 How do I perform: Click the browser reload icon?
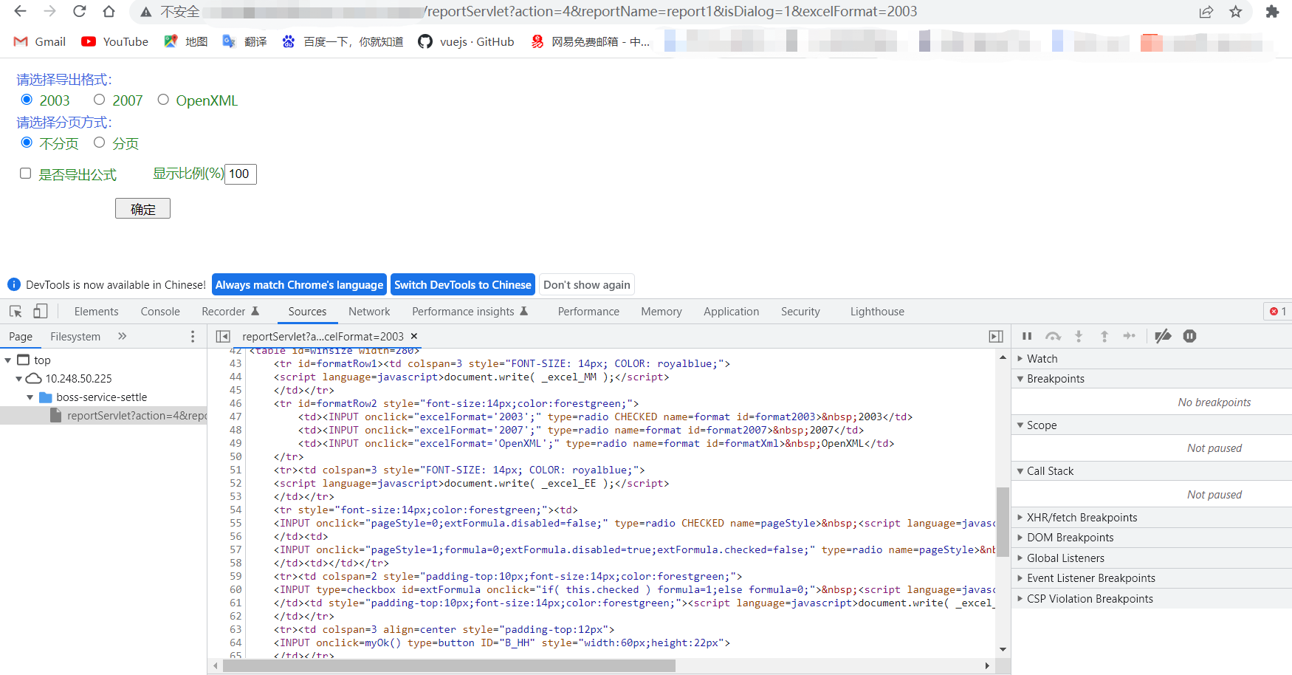coord(79,12)
